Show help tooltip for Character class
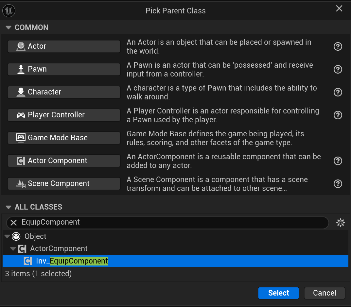 click(338, 92)
